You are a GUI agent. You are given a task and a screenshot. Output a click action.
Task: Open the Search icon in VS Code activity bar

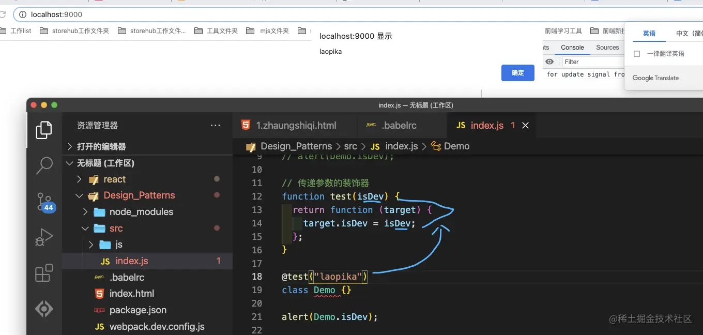point(44,165)
